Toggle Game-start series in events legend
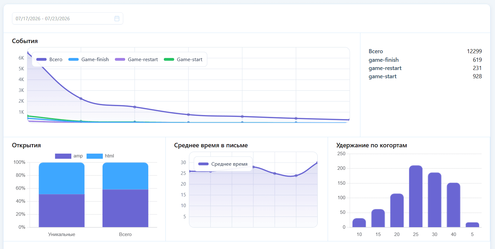Screen dimensions: 495x249 [183, 60]
